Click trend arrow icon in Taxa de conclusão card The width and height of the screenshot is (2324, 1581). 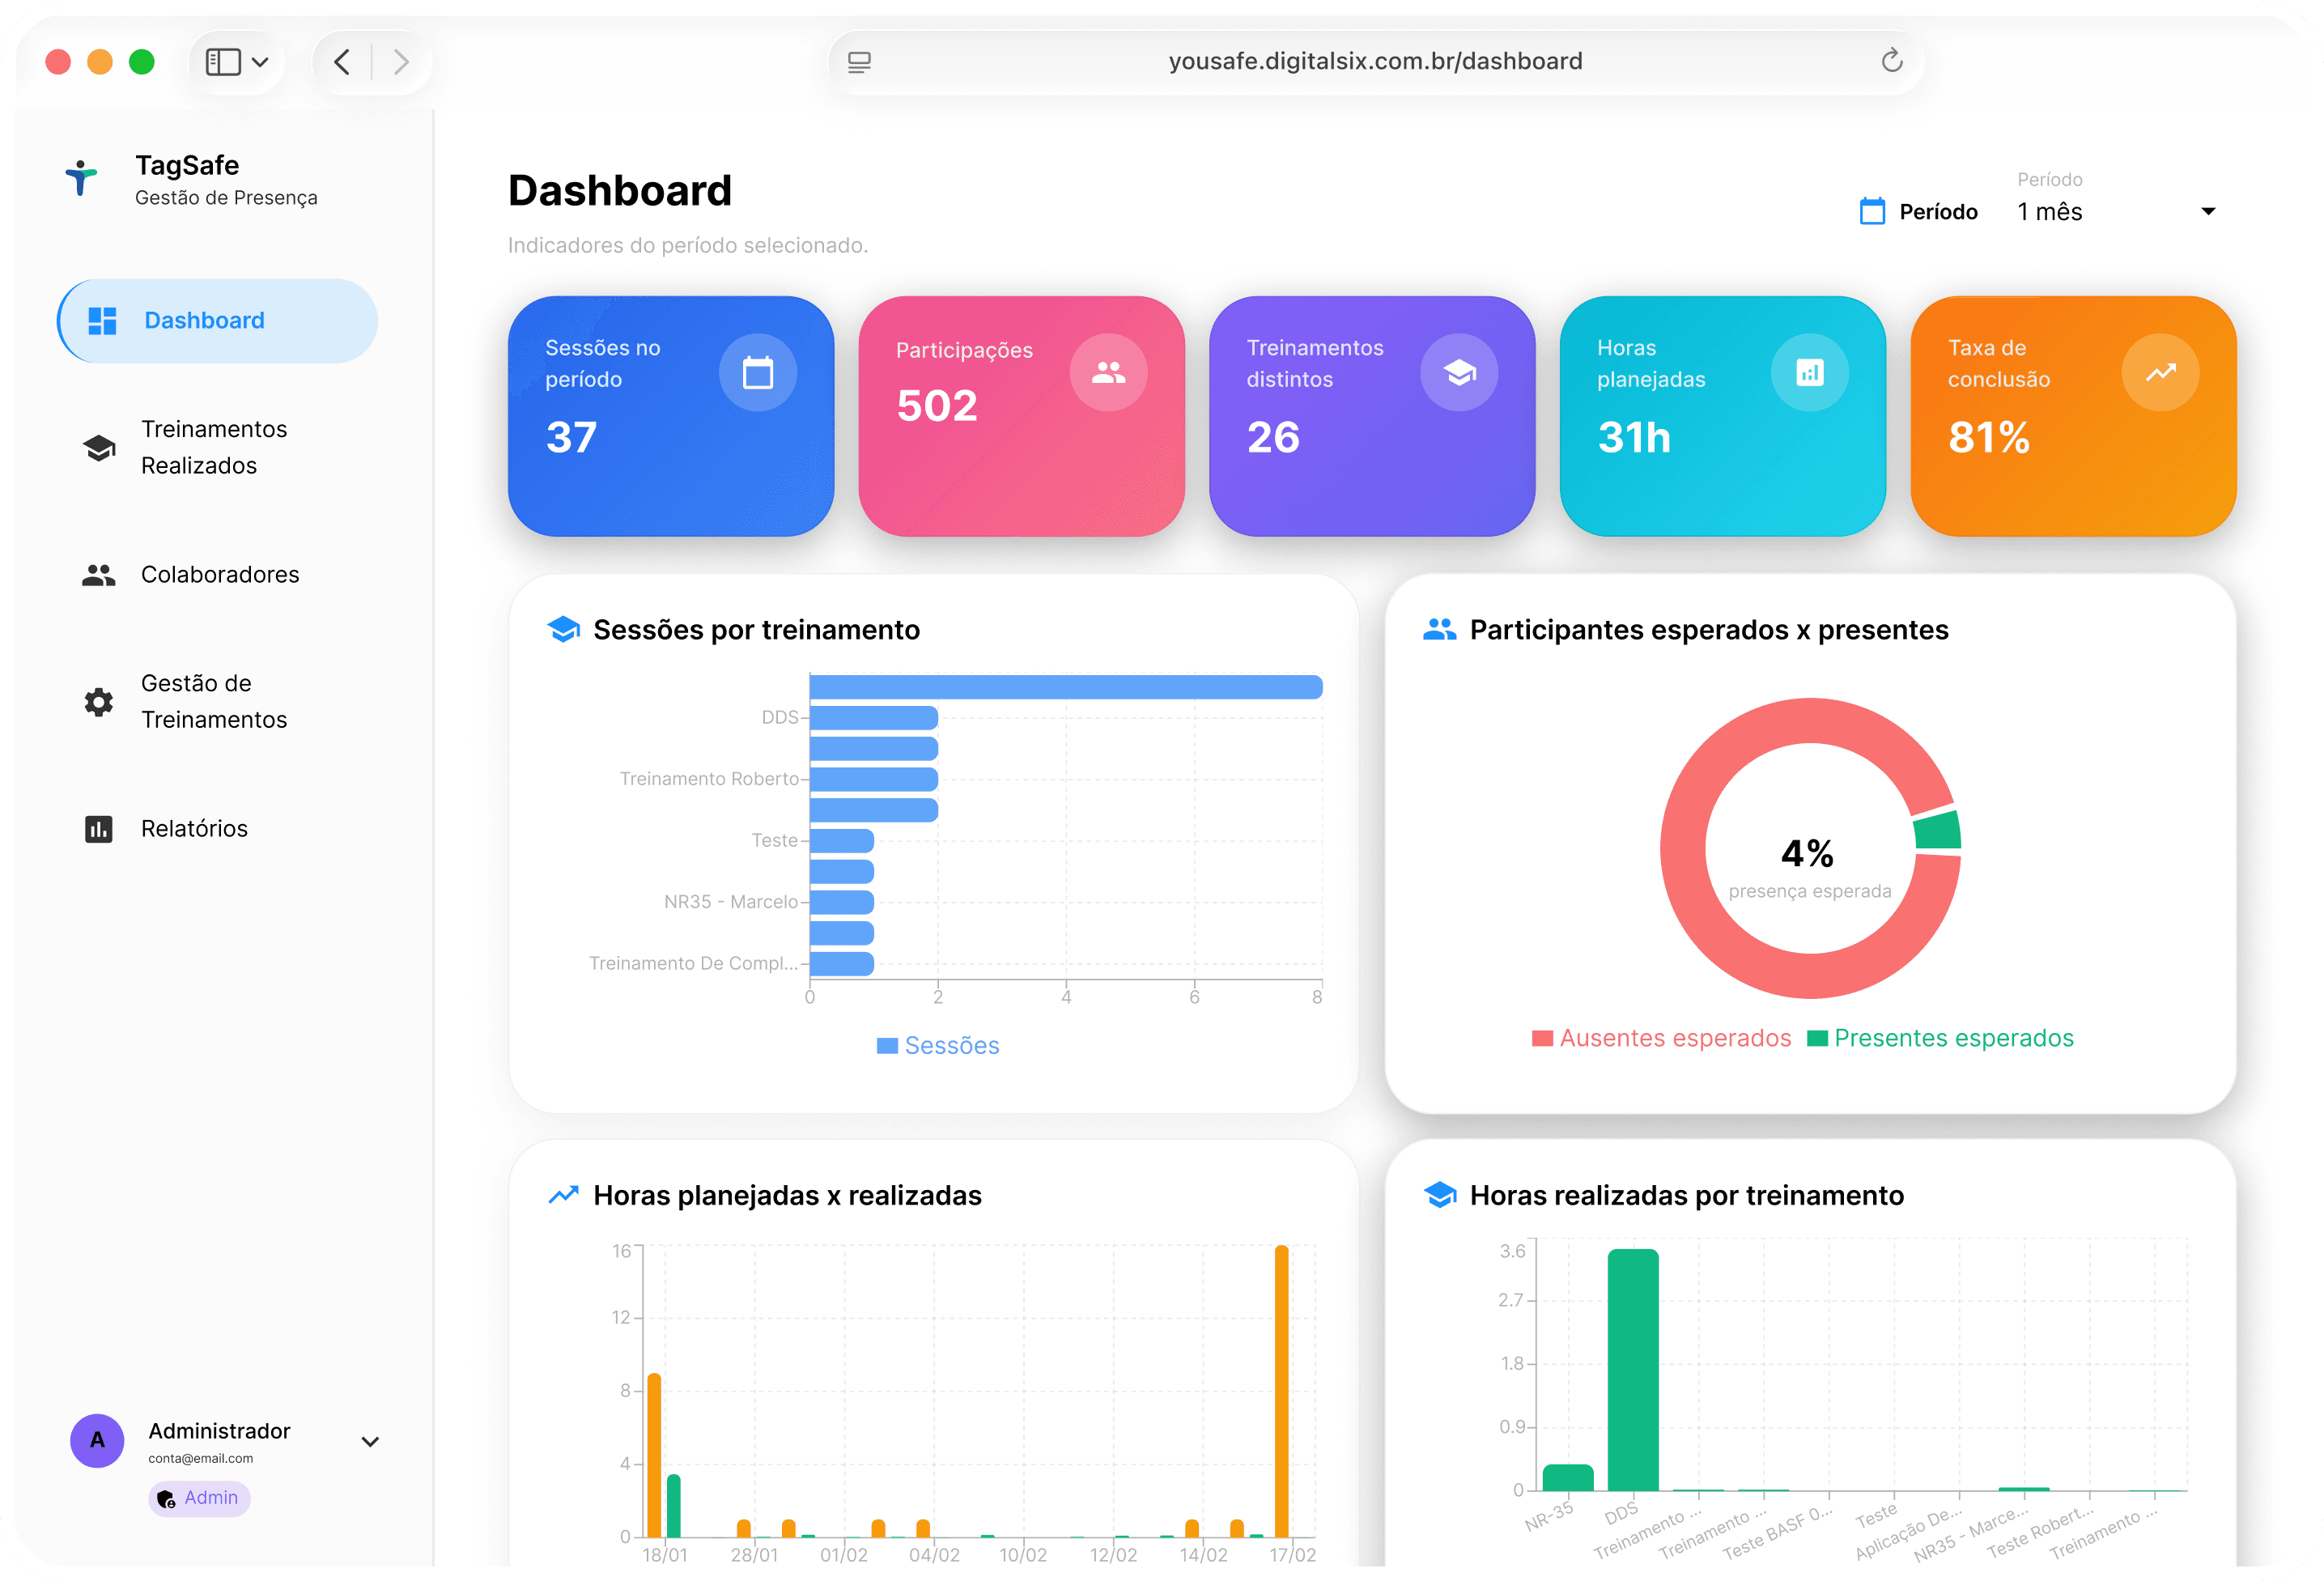[2160, 373]
